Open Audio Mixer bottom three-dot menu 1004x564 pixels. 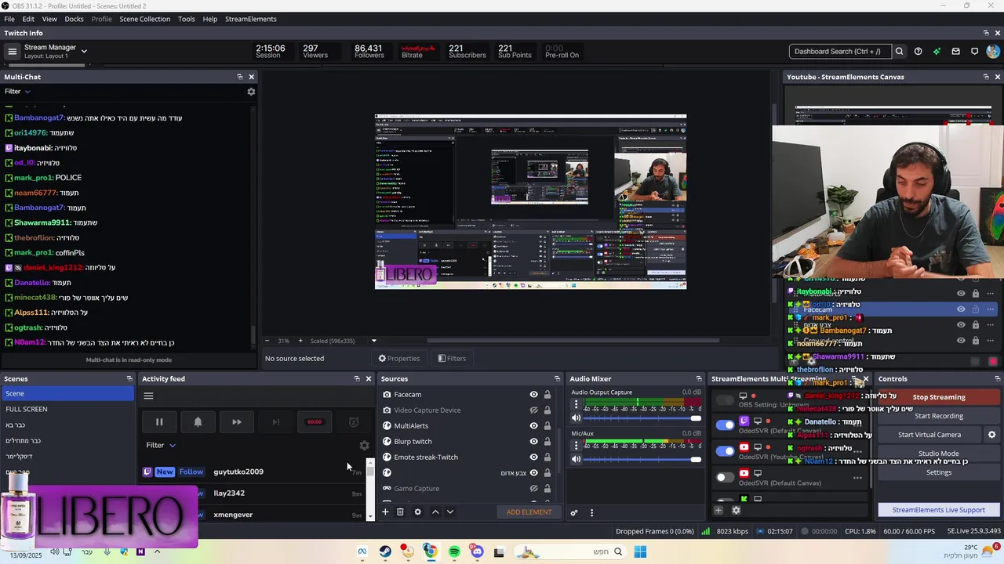tap(591, 513)
